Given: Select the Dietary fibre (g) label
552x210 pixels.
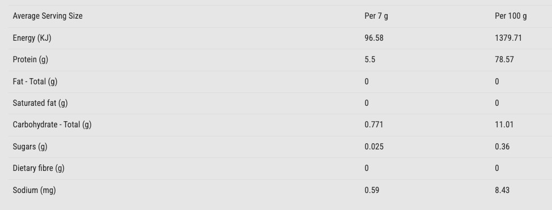Looking at the screenshot, I should [39, 168].
